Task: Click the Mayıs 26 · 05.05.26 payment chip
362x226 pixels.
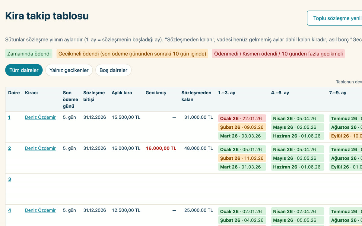Action: pyautogui.click(x=297, y=220)
